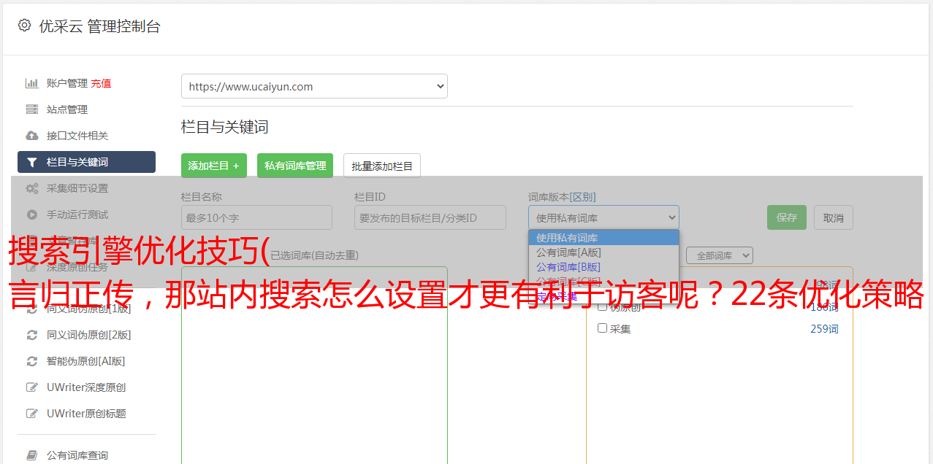
Task: Click the 栏目与关键词 page heading
Action: pos(224,127)
